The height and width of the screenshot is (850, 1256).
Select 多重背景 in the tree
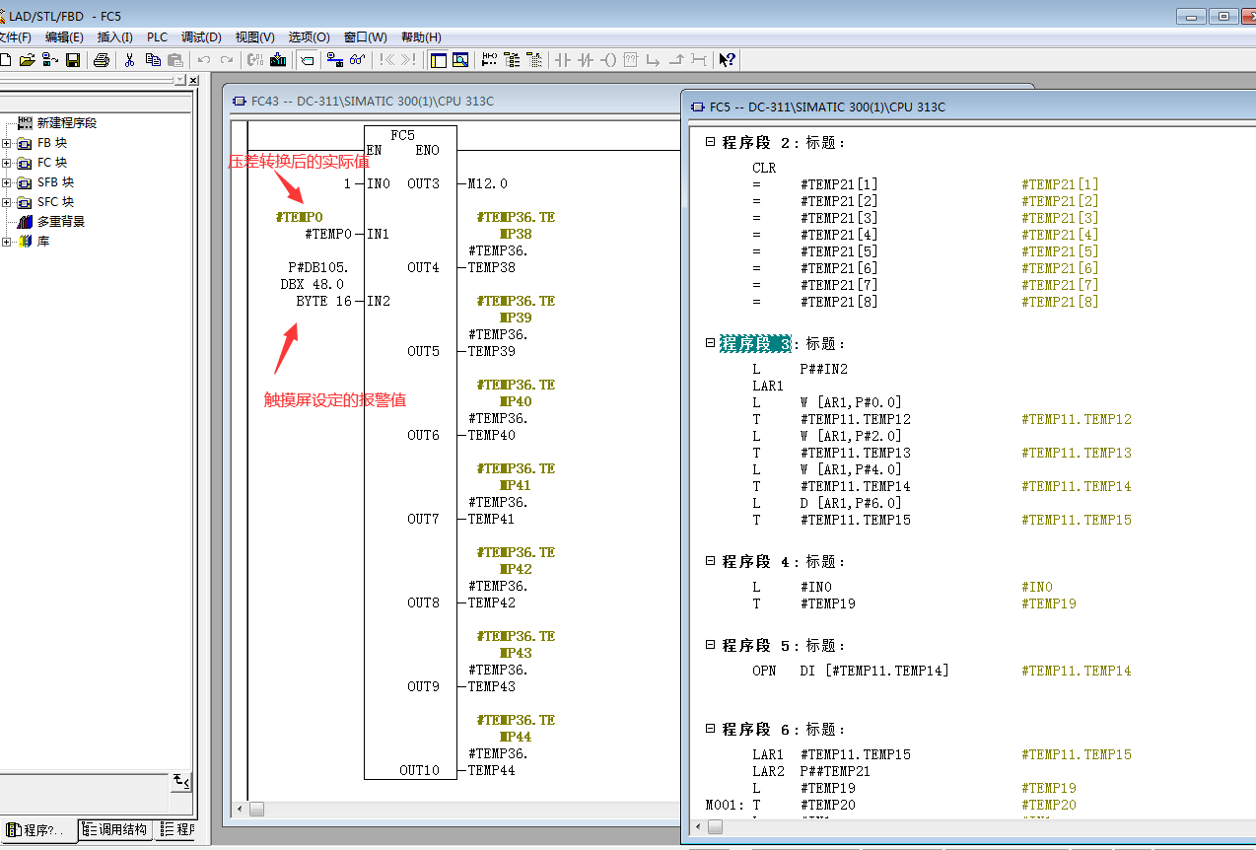coord(60,222)
